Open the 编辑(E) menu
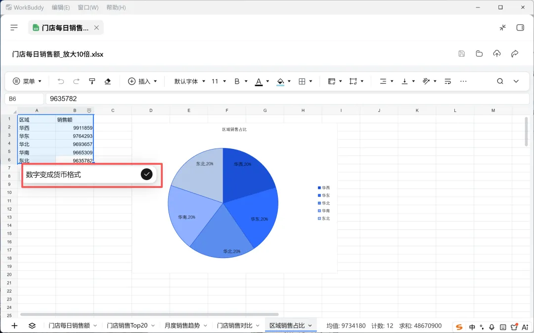The image size is (534, 333). 61,7
